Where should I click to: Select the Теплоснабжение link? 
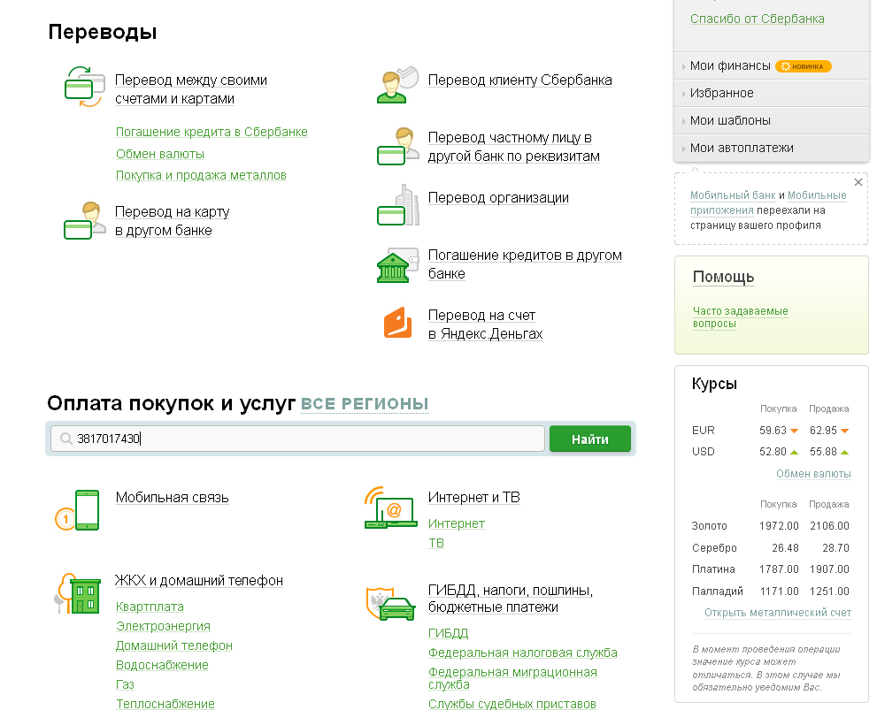point(165,704)
